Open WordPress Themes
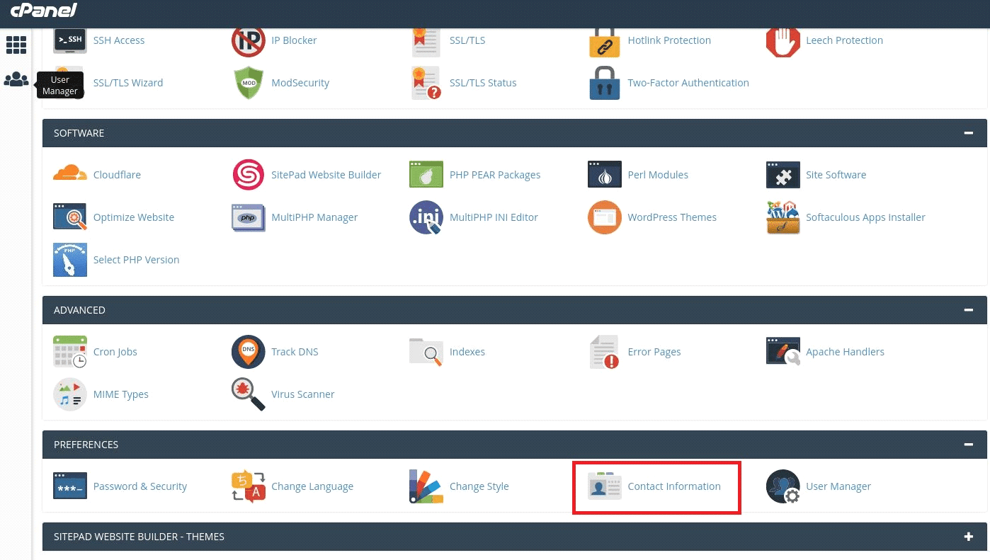 (x=672, y=217)
